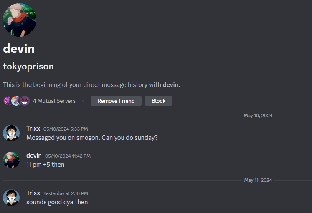Image resolution: width=312 pixels, height=213 pixels.
Task: Click the Trixx username on yesterday's message
Action: [33, 193]
